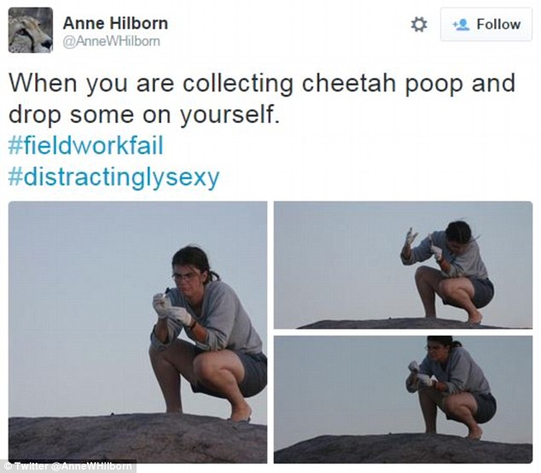Click the grey @AnneWHilborn handle under the name

(x=111, y=41)
